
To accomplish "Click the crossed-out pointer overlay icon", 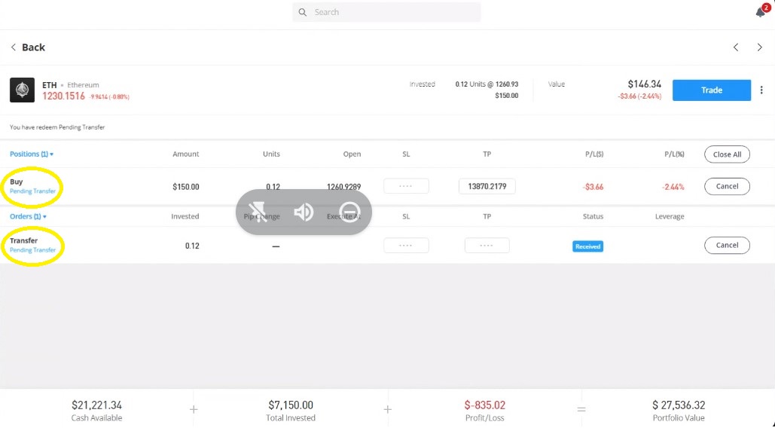I will (x=259, y=212).
